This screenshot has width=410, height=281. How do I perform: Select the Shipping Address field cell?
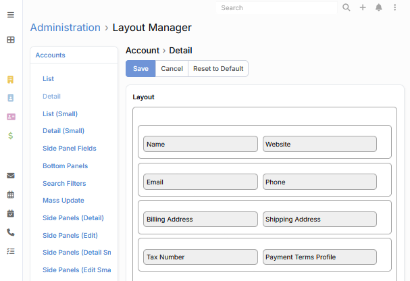tap(319, 220)
